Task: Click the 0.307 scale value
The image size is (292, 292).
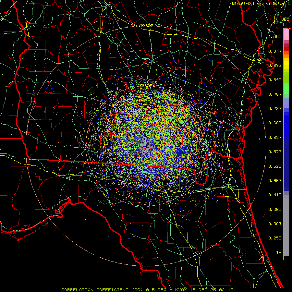Action: click(x=275, y=224)
